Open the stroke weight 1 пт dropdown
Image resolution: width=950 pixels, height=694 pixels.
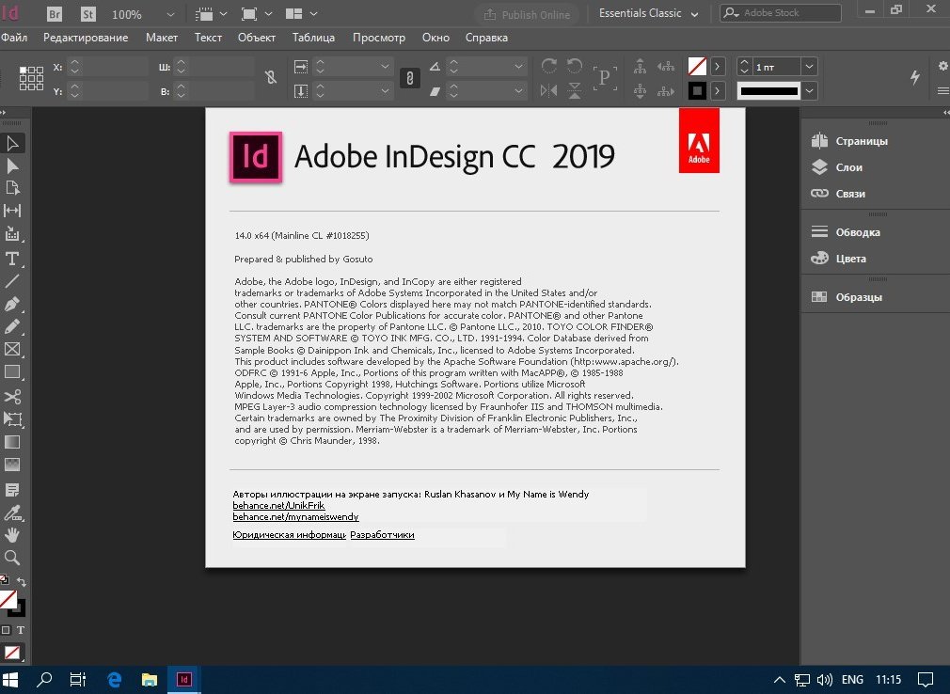[x=809, y=67]
